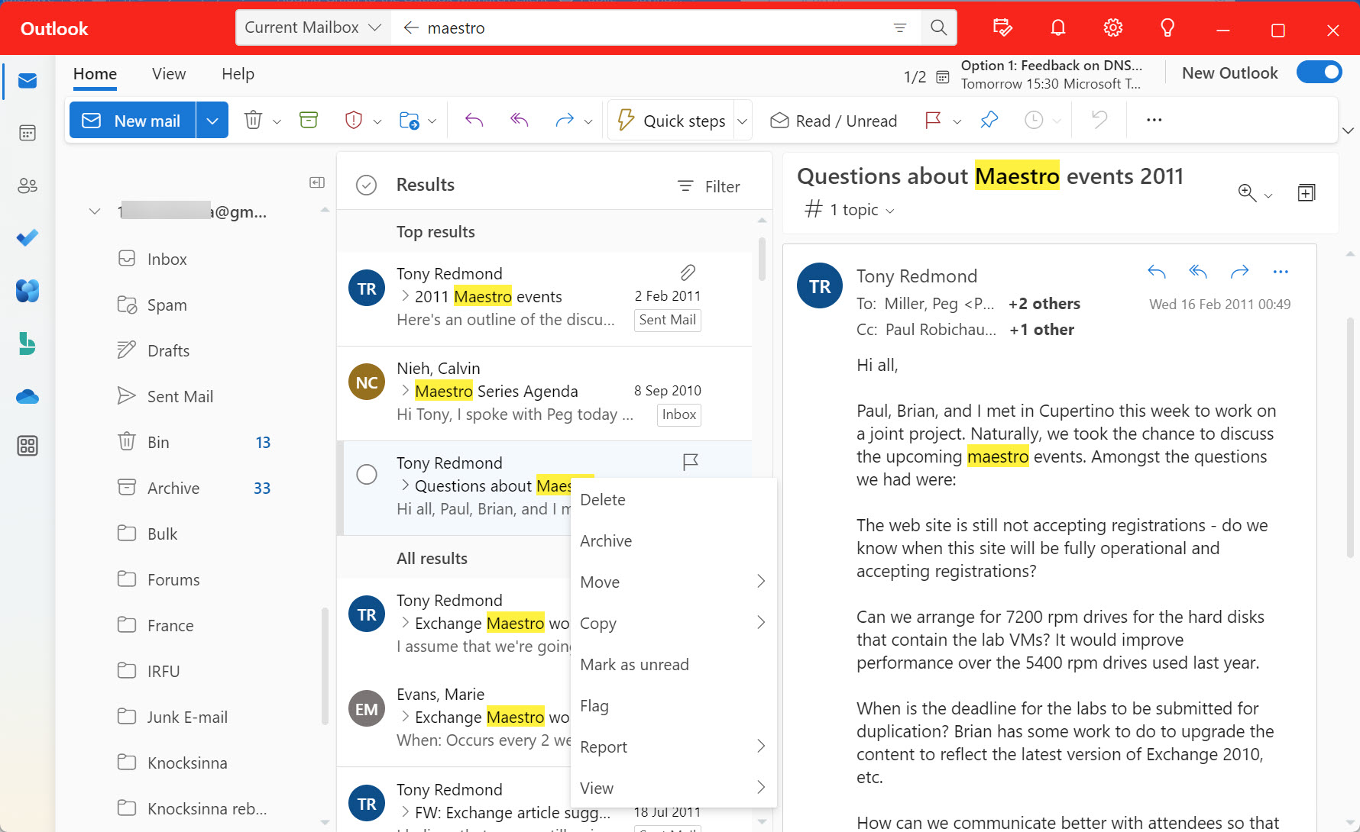The height and width of the screenshot is (832, 1360).
Task: Toggle the New Outlook switch
Action: [x=1320, y=73]
